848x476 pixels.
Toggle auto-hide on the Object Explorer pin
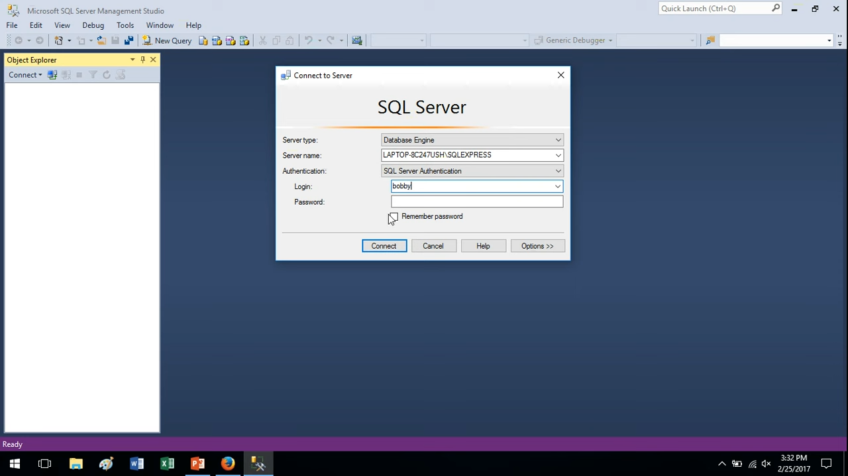click(142, 60)
